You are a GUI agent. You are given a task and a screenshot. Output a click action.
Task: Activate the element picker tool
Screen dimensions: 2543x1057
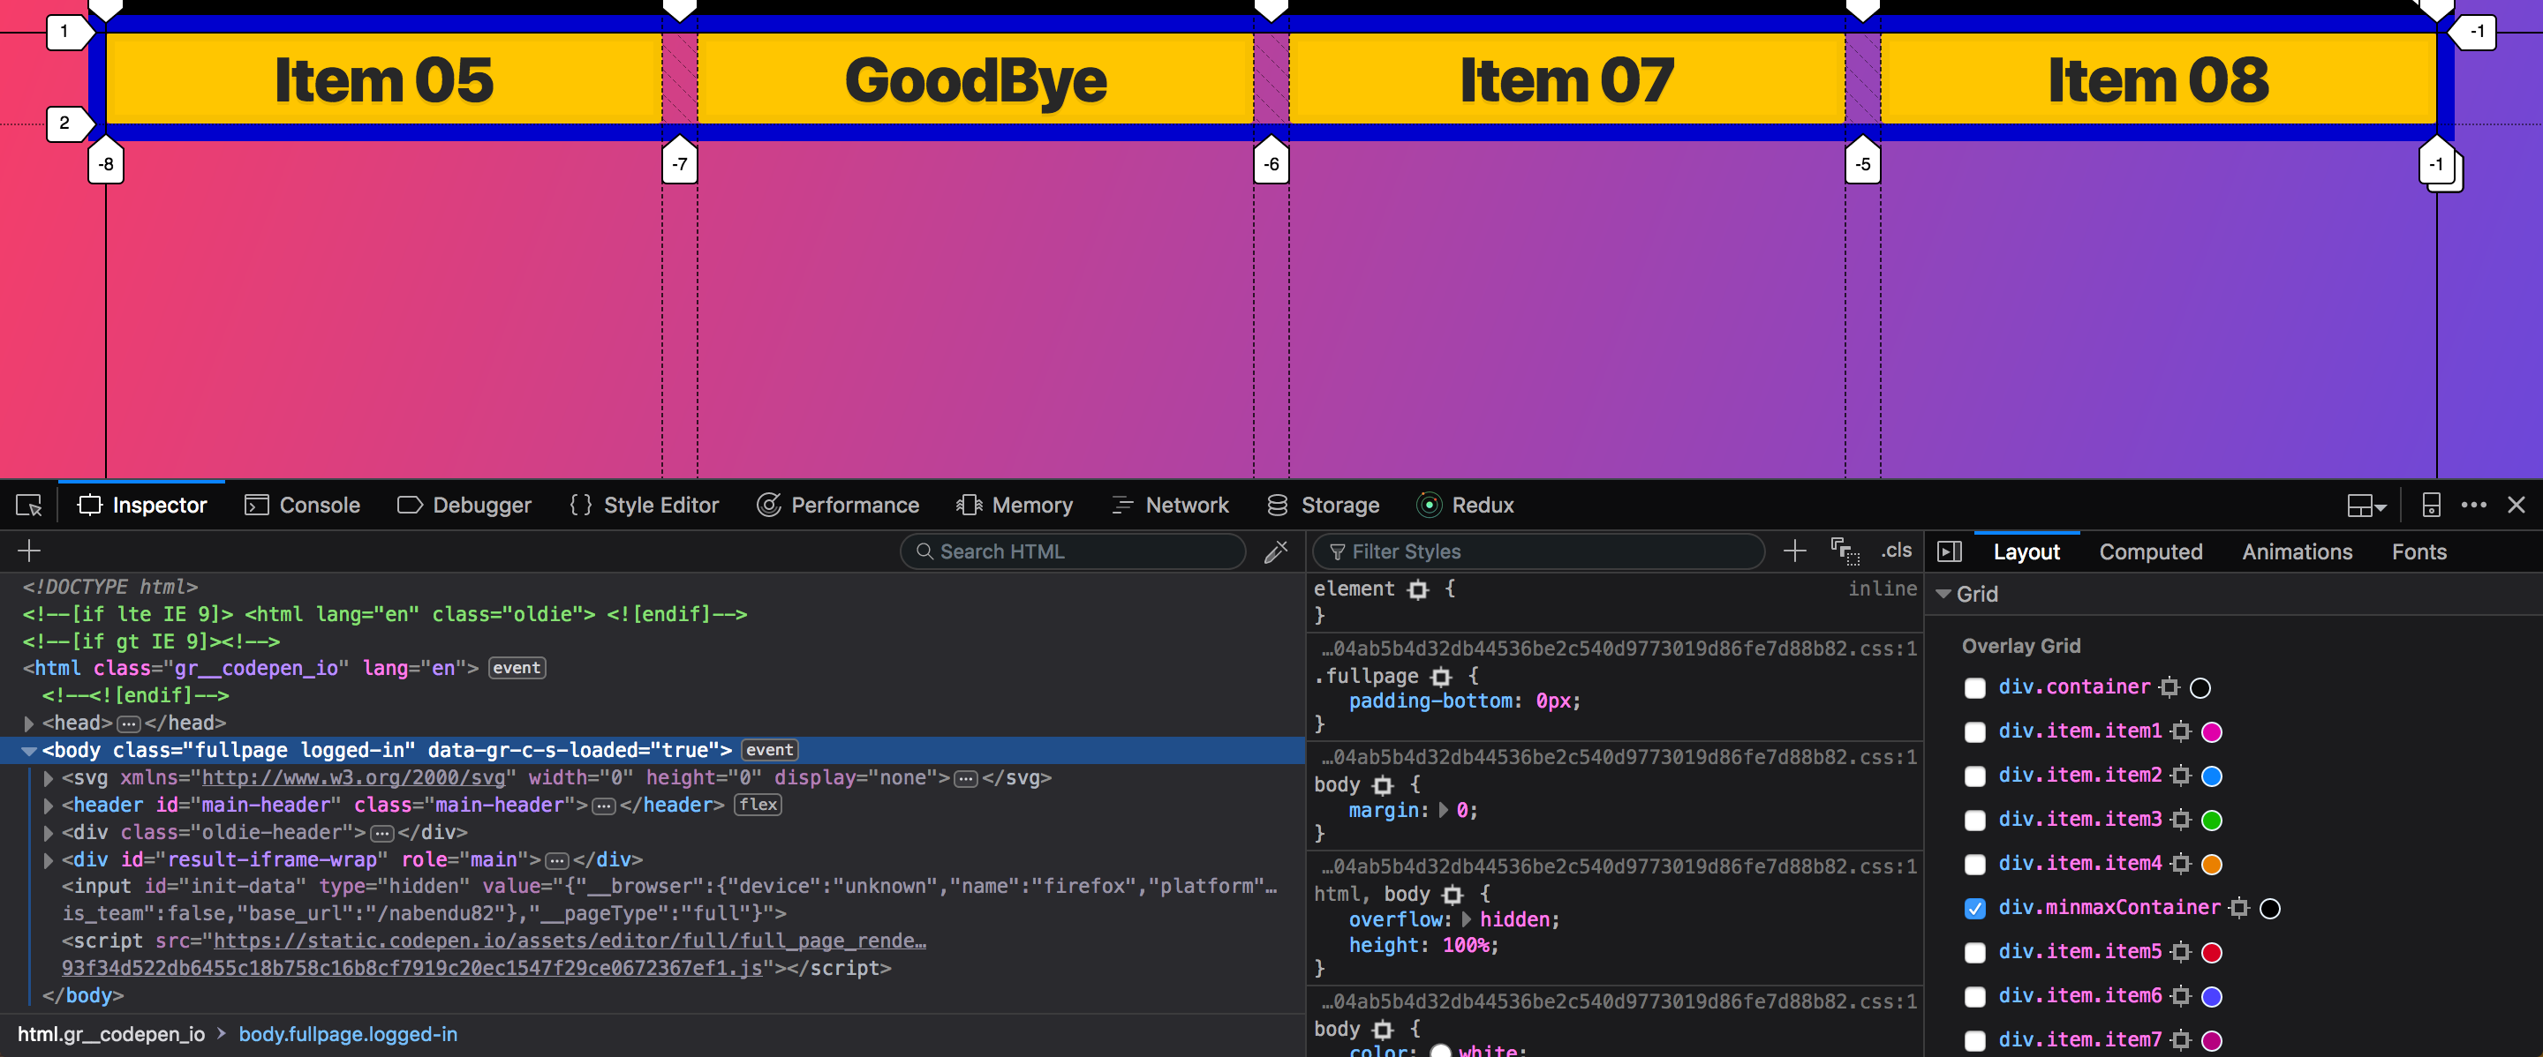tap(28, 506)
